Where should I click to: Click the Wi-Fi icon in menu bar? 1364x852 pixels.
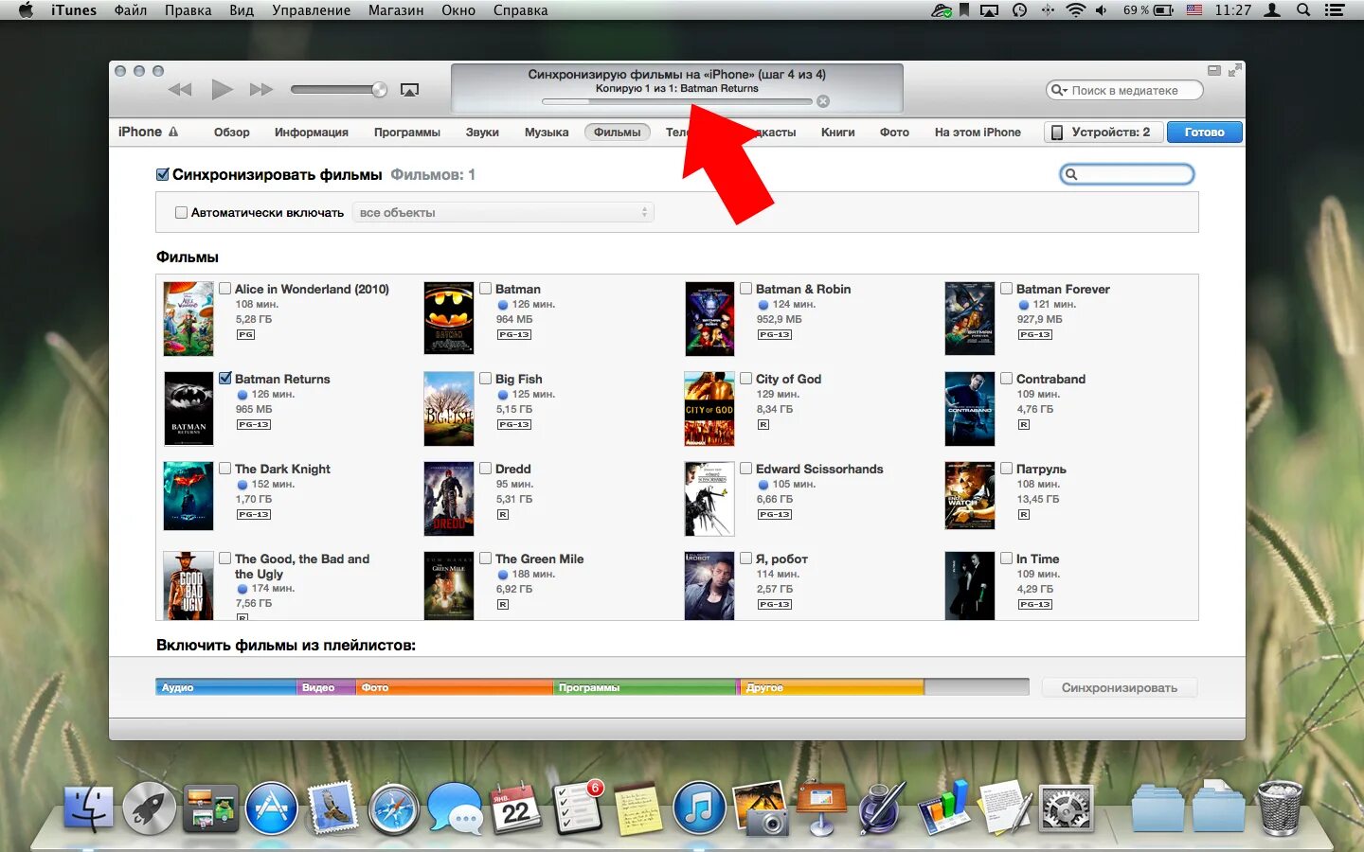pos(1075,10)
